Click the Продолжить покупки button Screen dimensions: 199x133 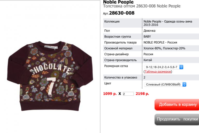click(x=177, y=119)
